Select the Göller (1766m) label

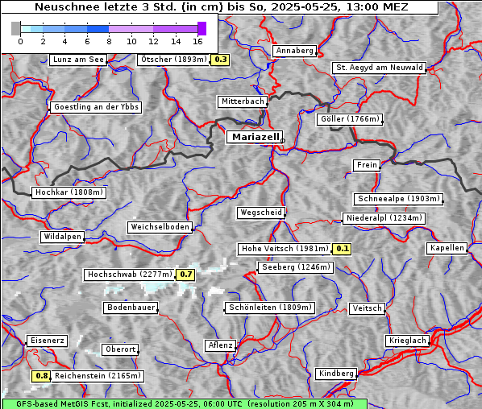point(350,119)
